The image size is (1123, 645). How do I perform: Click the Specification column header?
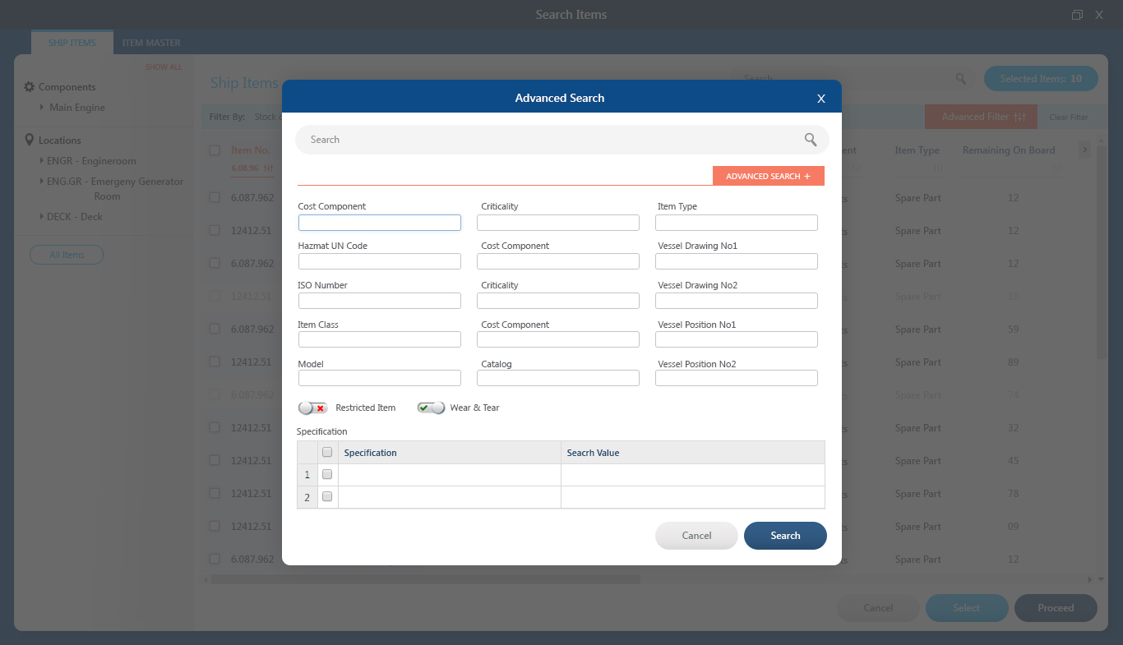click(x=450, y=453)
